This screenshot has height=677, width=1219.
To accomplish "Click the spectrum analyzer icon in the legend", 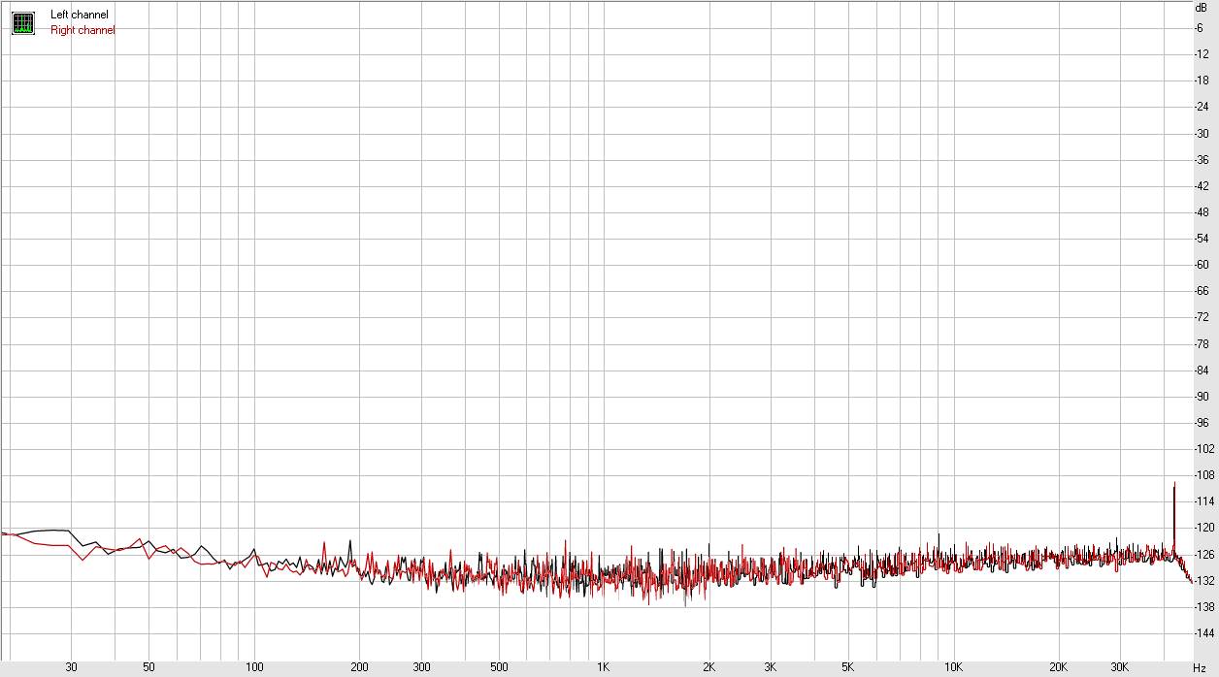I will point(22,22).
